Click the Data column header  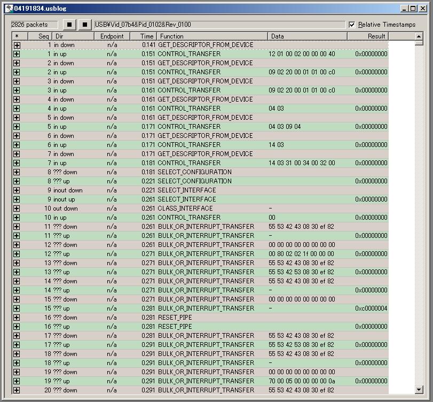click(308, 36)
